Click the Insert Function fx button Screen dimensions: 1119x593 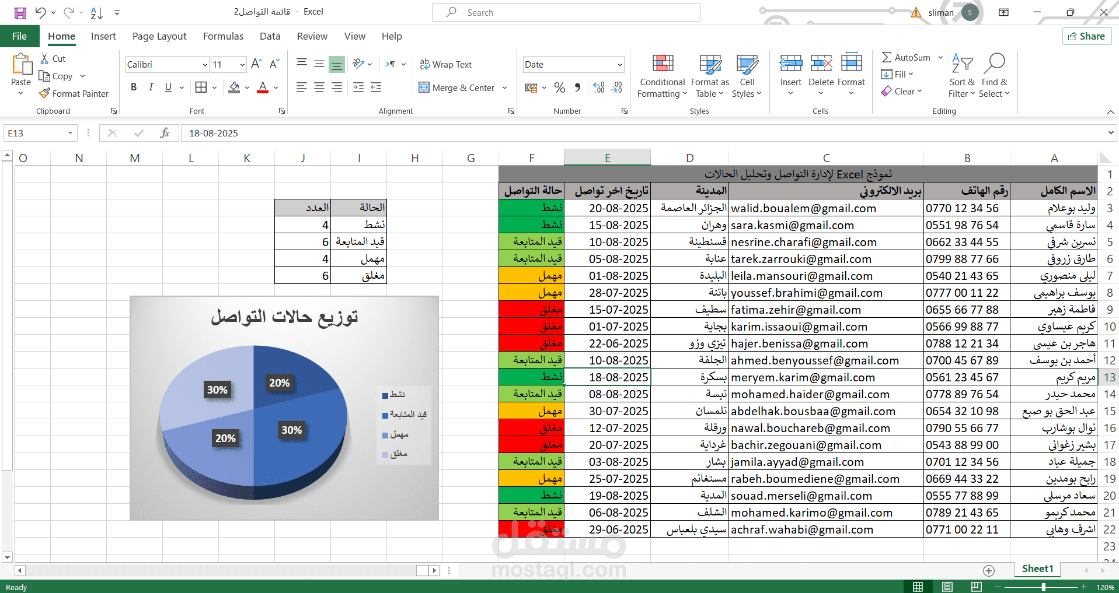[165, 134]
